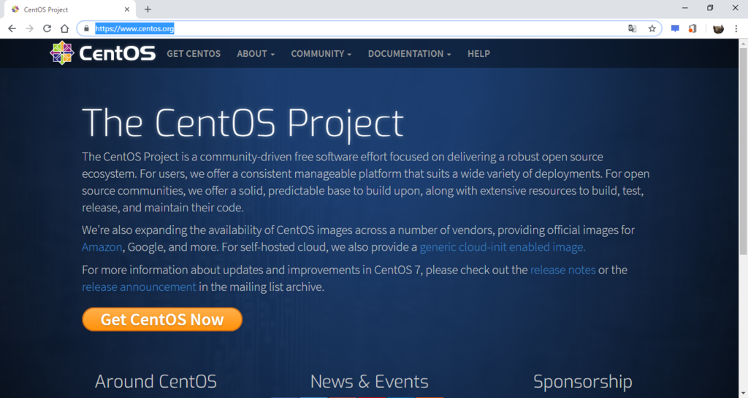
Task: Restore down the browser window
Action: (x=710, y=8)
